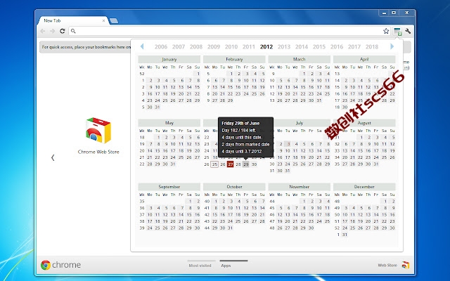450x281 pixels.
Task: Switch to the Most visited section
Action: click(200, 266)
